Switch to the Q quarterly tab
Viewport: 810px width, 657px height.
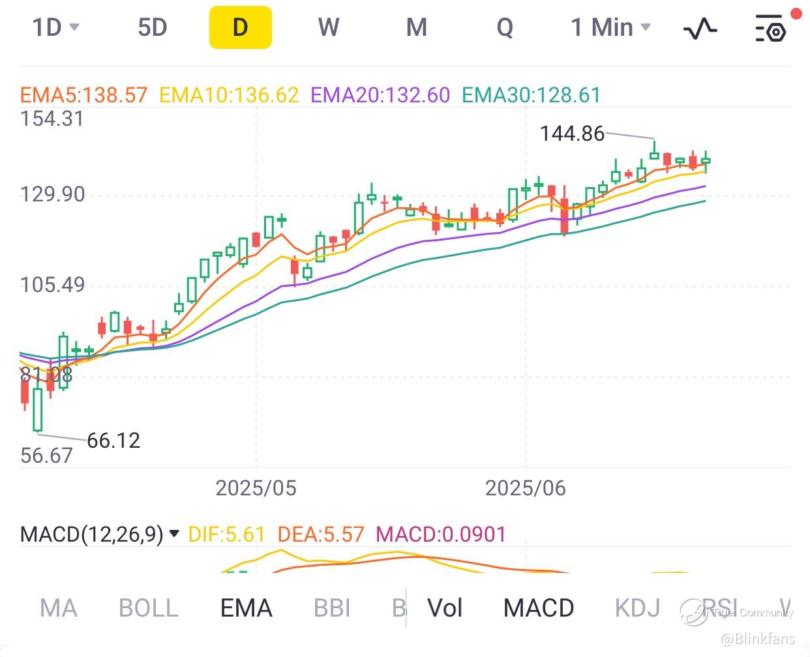(505, 27)
